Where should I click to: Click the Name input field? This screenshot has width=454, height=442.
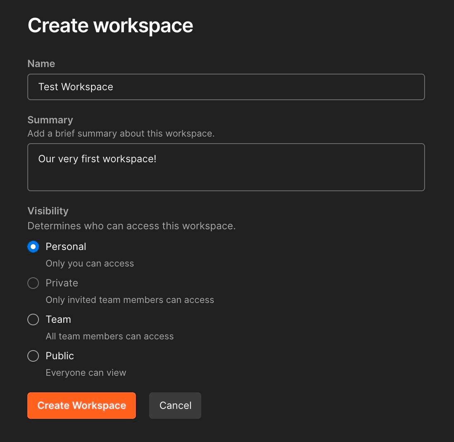pyautogui.click(x=226, y=87)
